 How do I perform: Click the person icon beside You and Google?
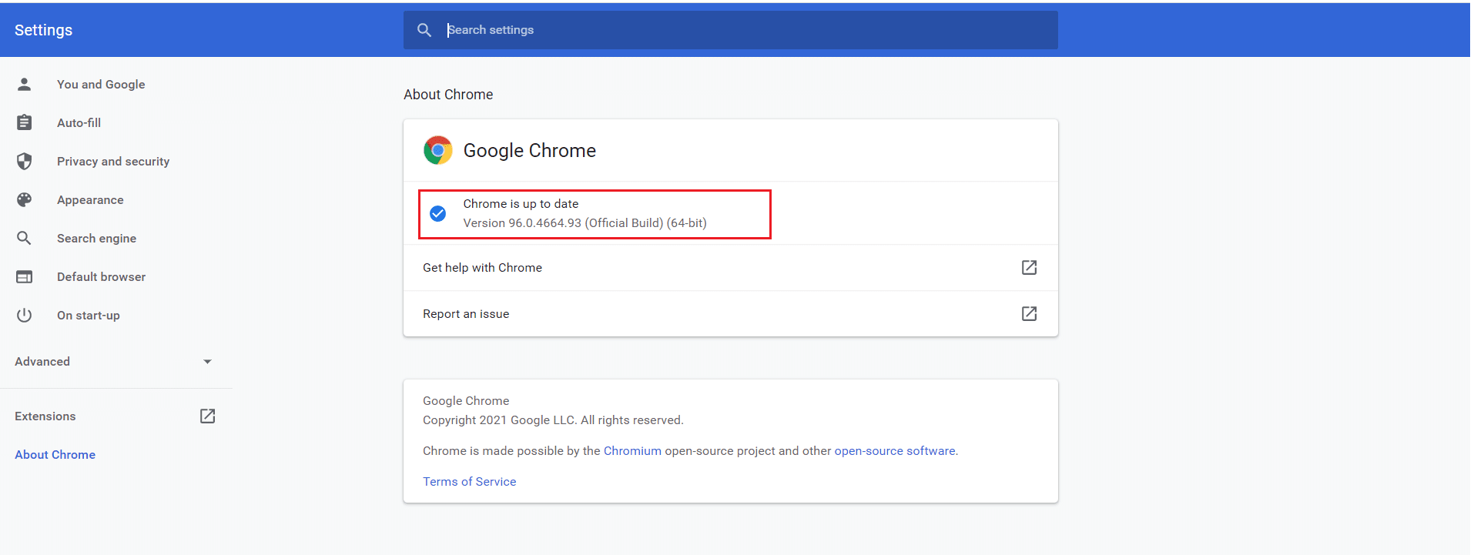tap(25, 84)
